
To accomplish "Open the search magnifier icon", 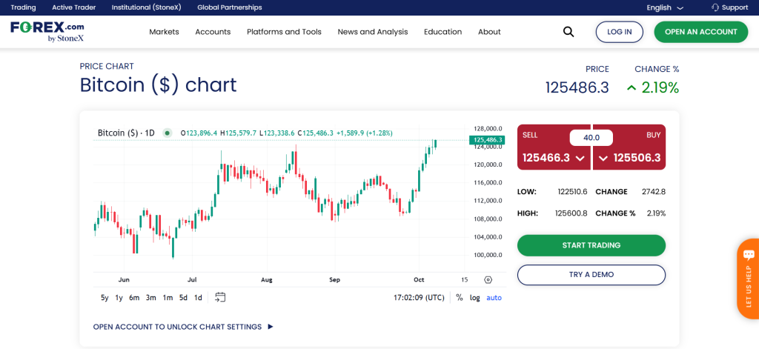I will [569, 32].
